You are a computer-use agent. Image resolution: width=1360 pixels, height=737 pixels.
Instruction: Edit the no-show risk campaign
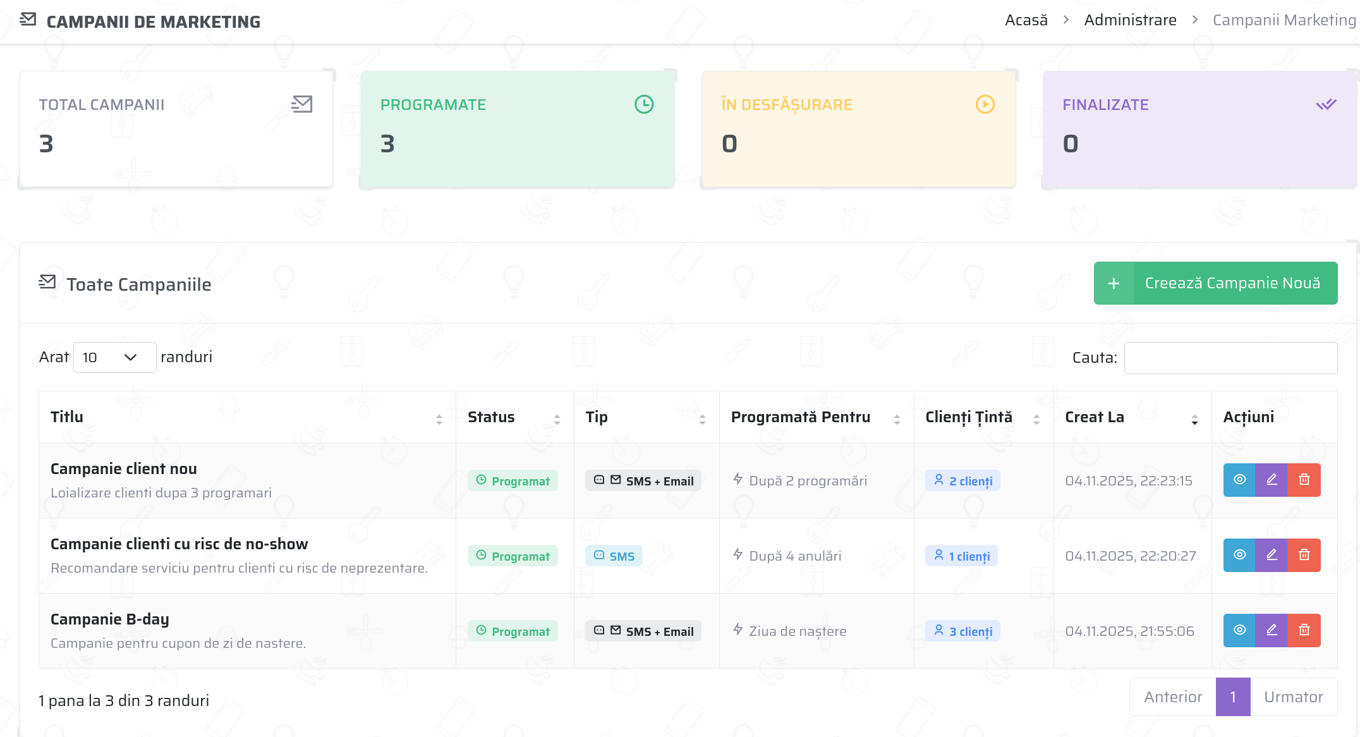coord(1272,555)
